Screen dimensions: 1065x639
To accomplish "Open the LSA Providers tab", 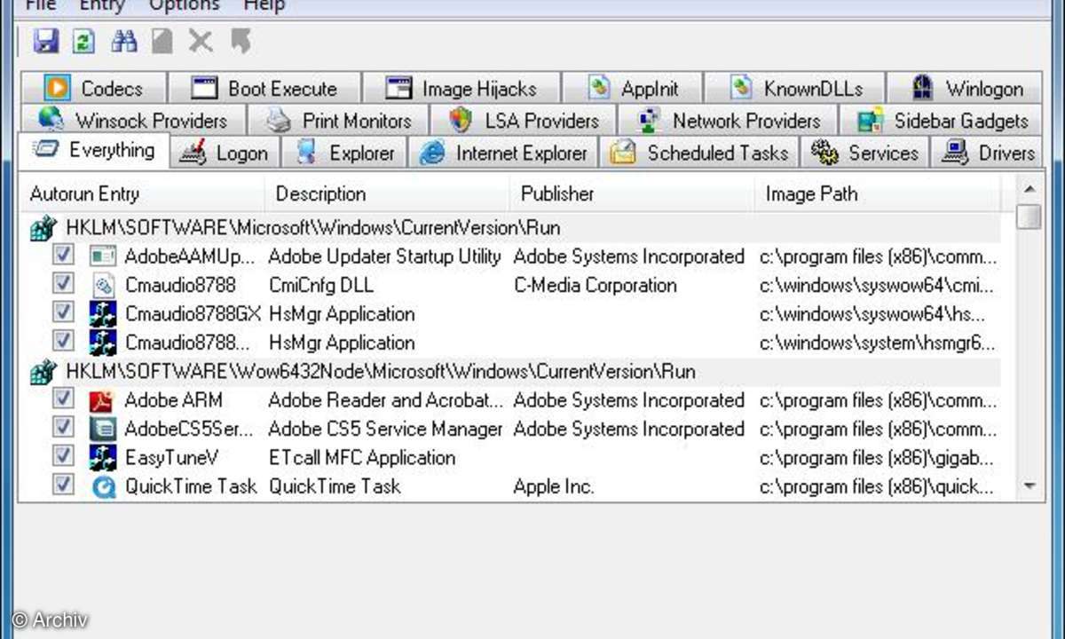I will pos(524,121).
